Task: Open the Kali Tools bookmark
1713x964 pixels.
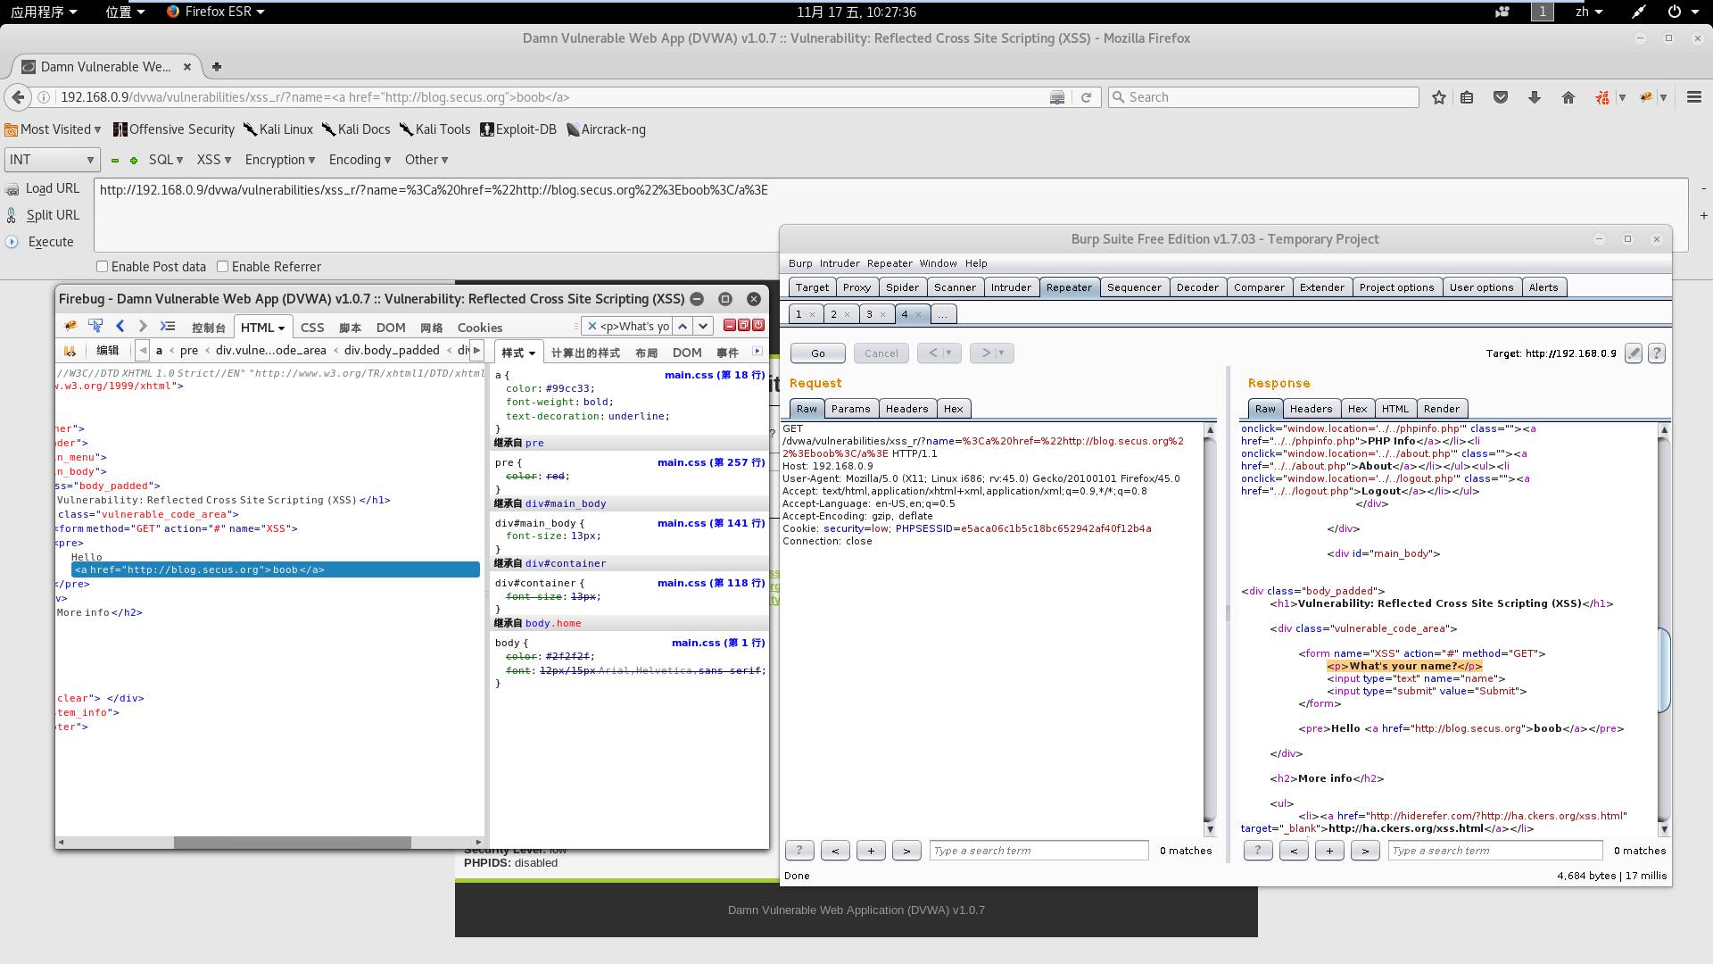Action: (435, 129)
